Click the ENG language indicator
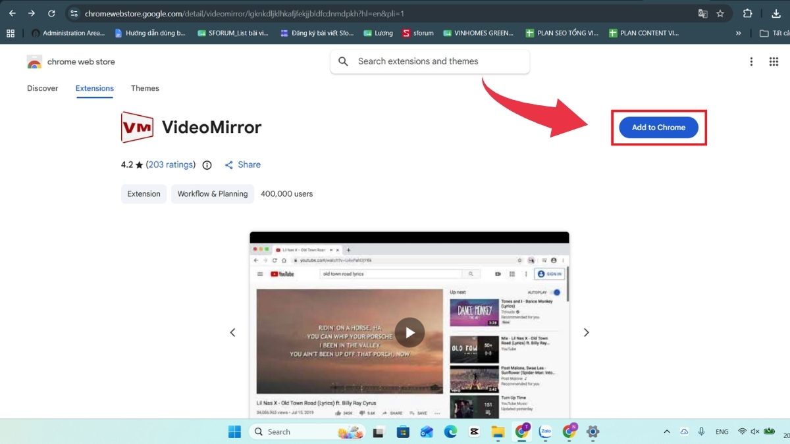The image size is (790, 444). pos(722,432)
